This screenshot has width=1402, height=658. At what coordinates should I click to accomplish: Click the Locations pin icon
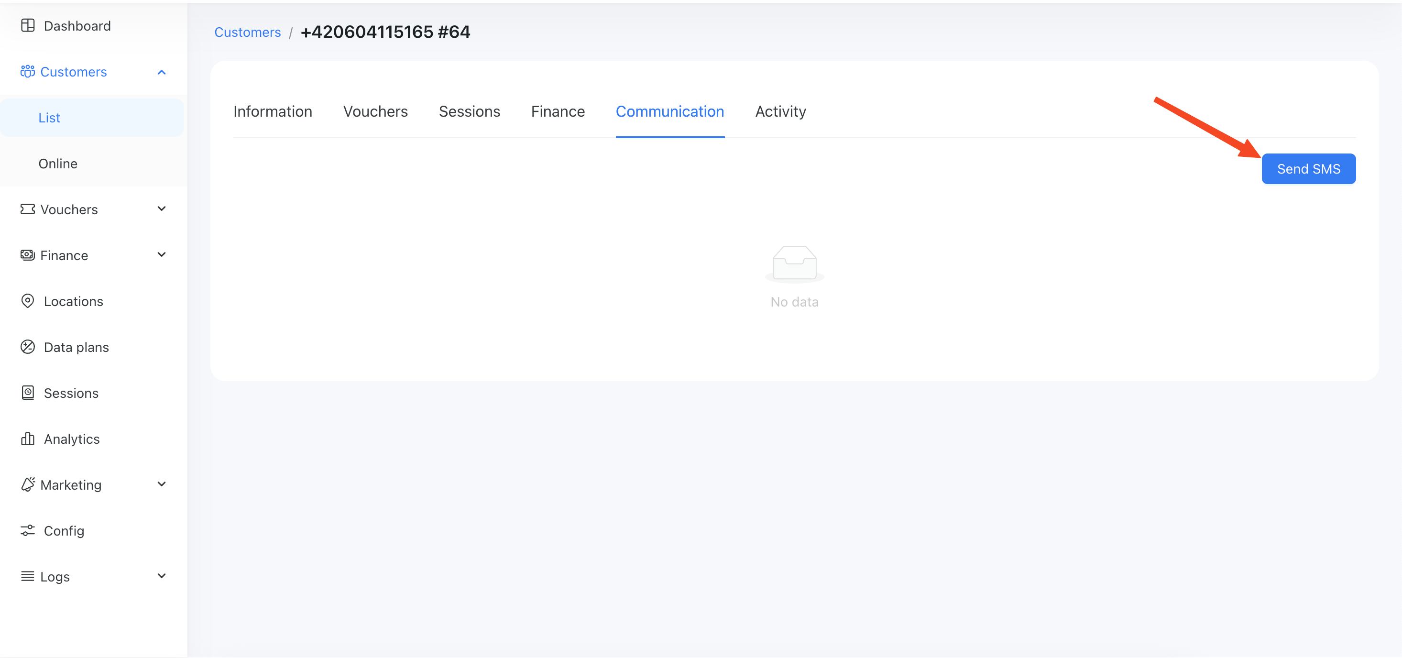(x=27, y=301)
